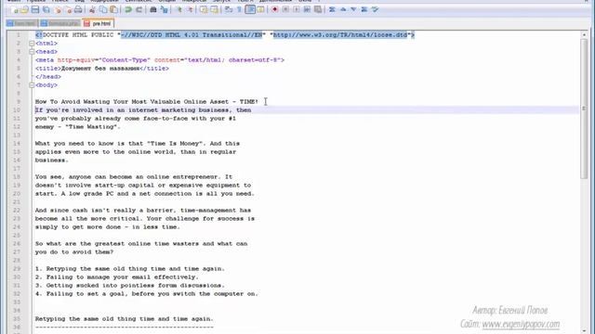This screenshot has height=334, width=595.
Task: Click line number 29 in the margin
Action: coord(17,268)
